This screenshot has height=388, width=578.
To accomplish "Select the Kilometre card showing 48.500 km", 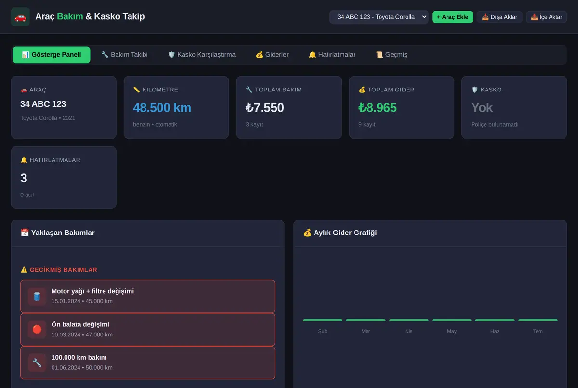I will coord(176,107).
